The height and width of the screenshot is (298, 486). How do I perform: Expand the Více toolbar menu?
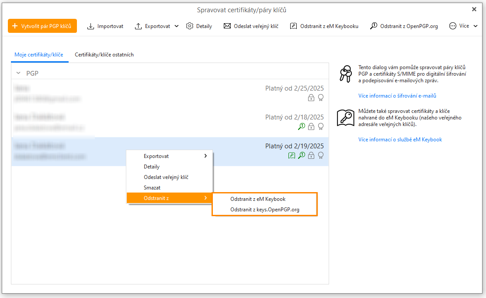point(463,26)
